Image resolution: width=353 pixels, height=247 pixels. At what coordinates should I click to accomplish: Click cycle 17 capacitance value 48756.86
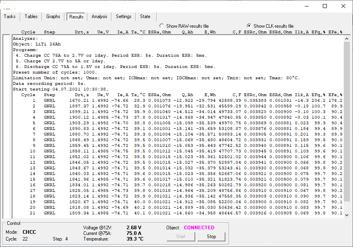point(229,191)
